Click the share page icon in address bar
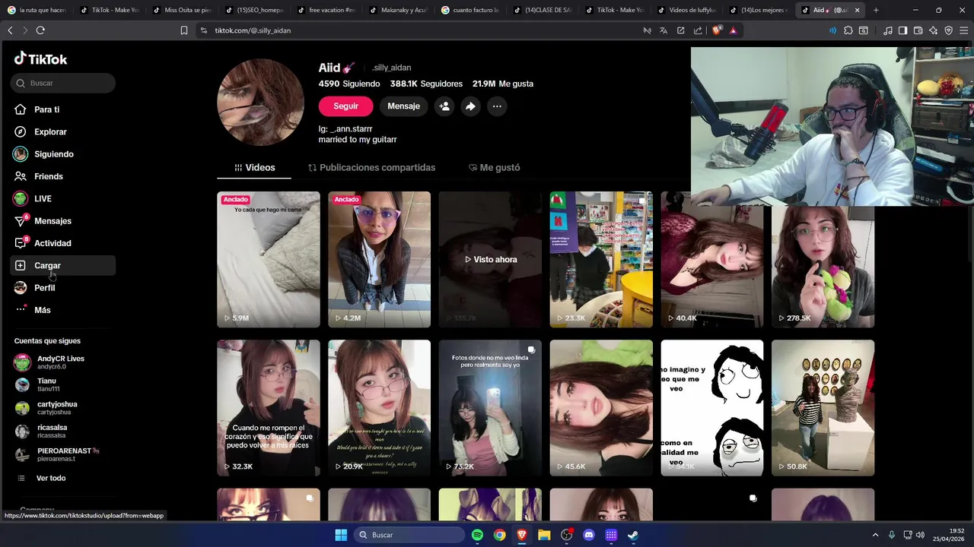 coord(698,30)
